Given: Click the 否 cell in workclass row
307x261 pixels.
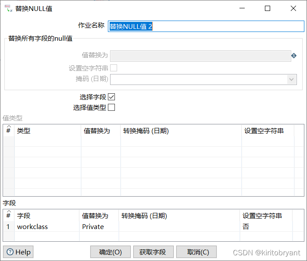Looking at the screenshot, I should [x=266, y=226].
